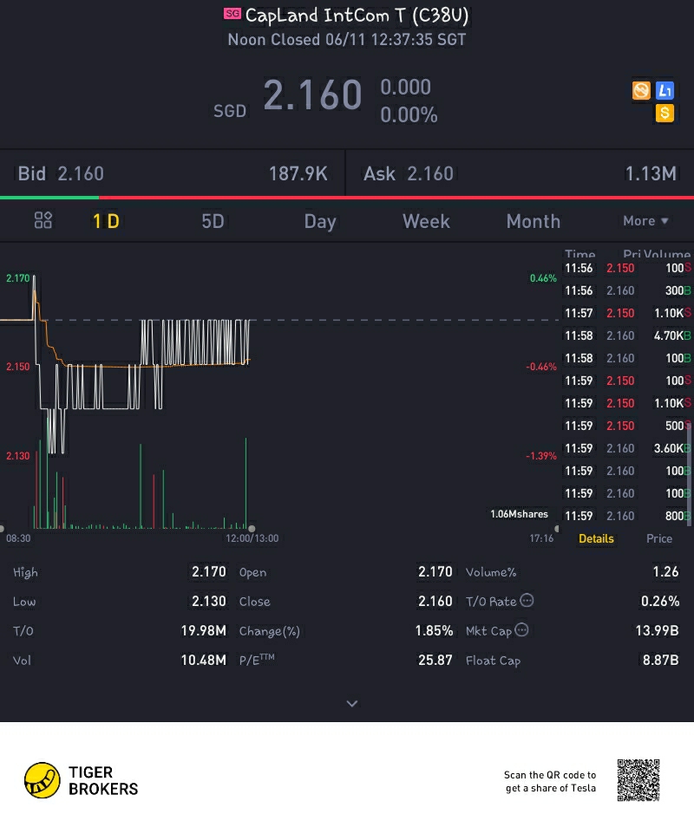Tap the Bid 2.160 quote panel
694x840 pixels.
click(172, 173)
